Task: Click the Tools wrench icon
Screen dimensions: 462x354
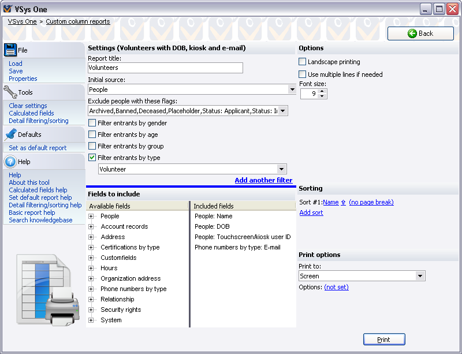Action: [x=10, y=92]
